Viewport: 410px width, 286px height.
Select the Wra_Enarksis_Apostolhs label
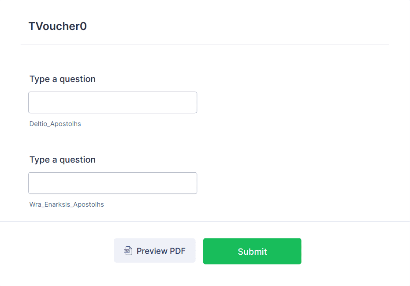[67, 204]
